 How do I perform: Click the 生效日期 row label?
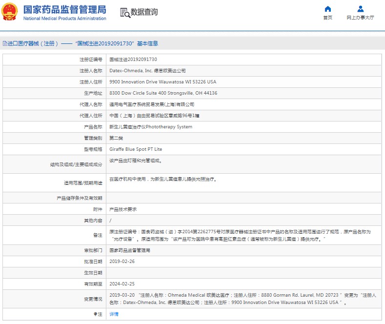coord(93,273)
